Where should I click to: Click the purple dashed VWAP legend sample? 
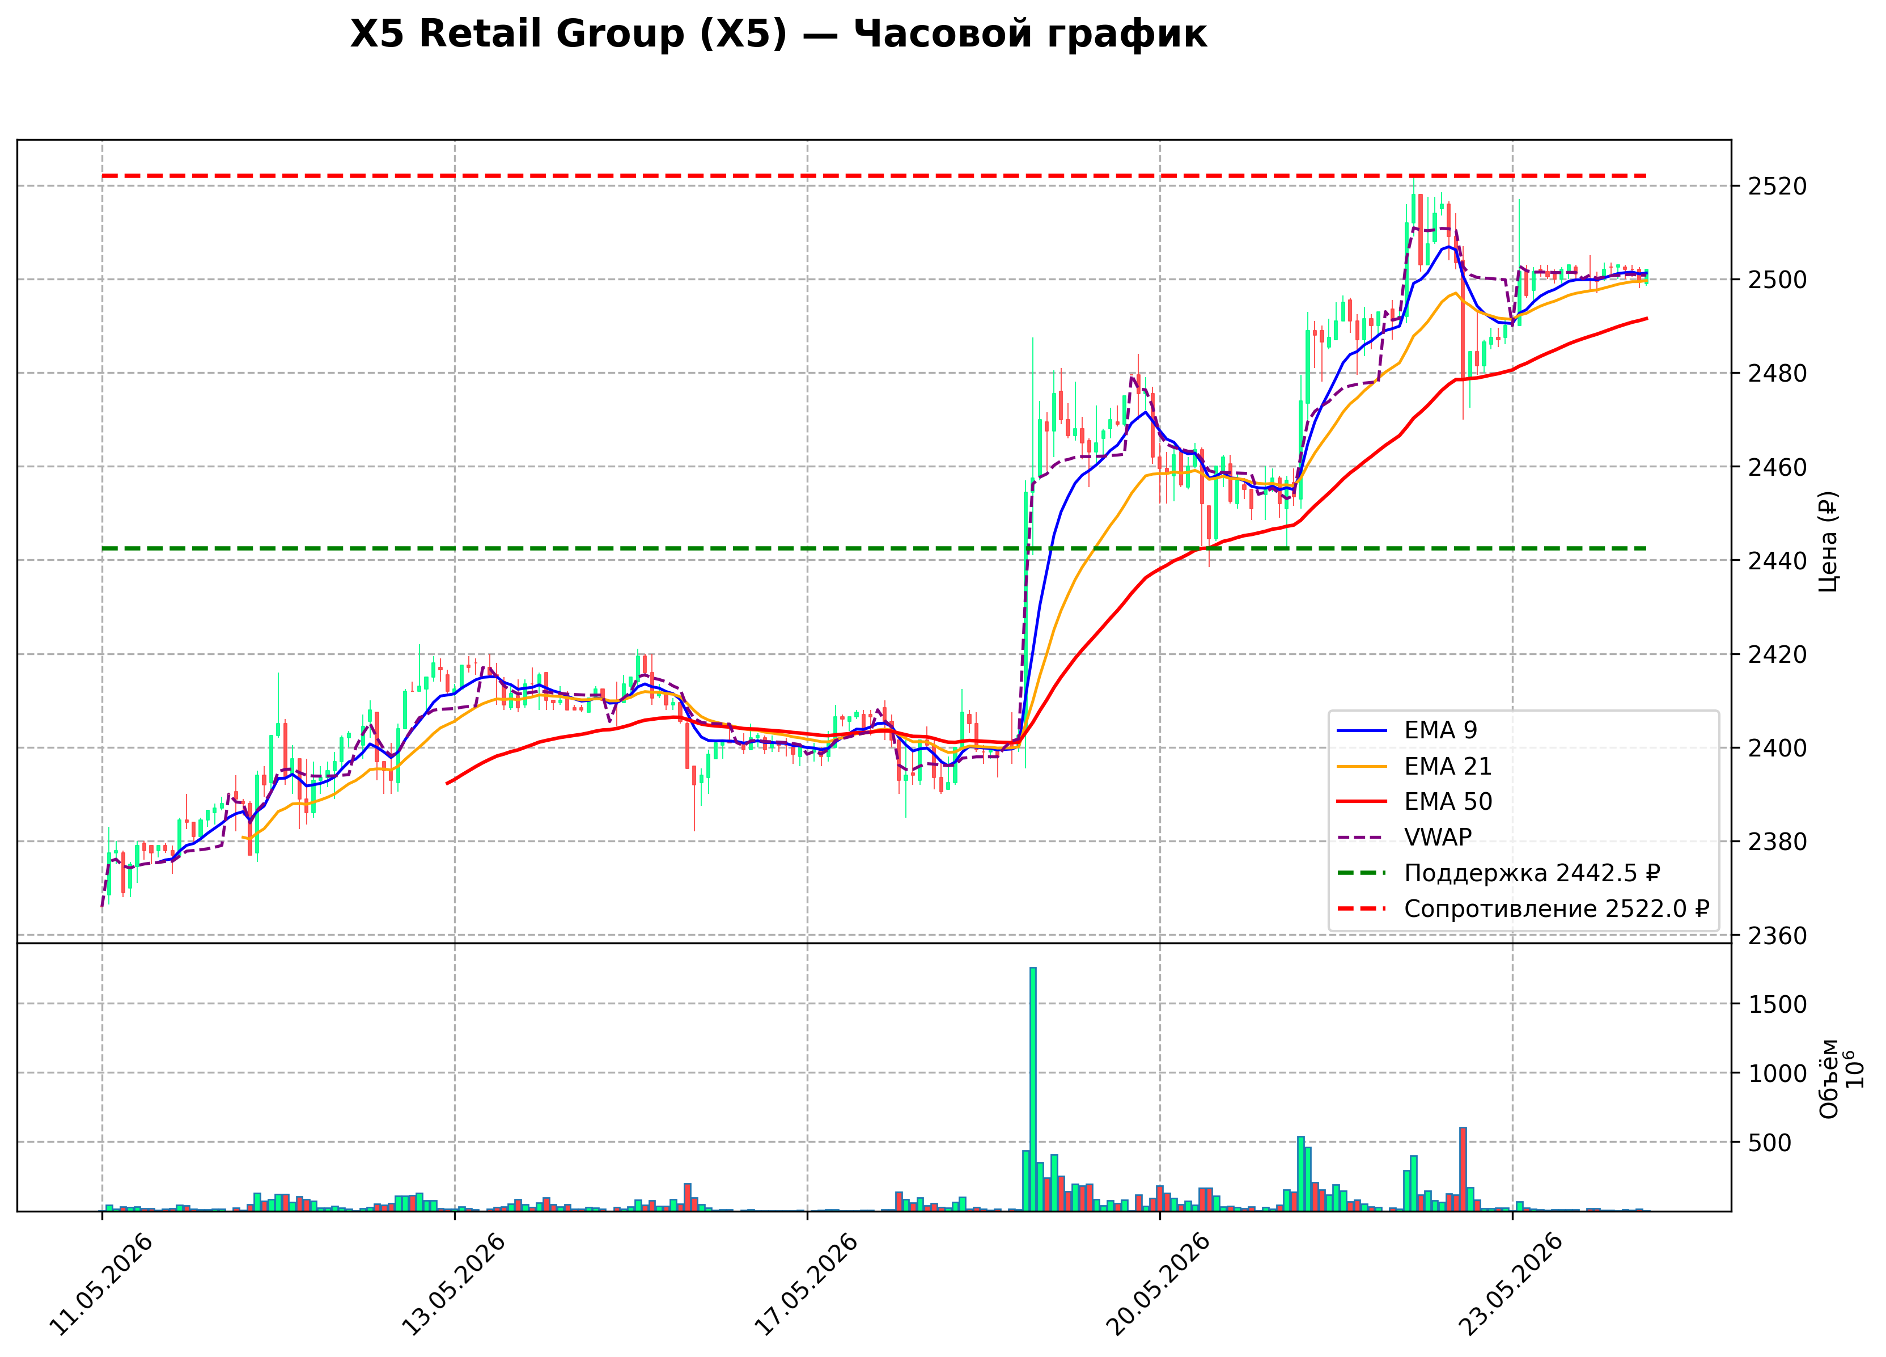[x=1362, y=838]
